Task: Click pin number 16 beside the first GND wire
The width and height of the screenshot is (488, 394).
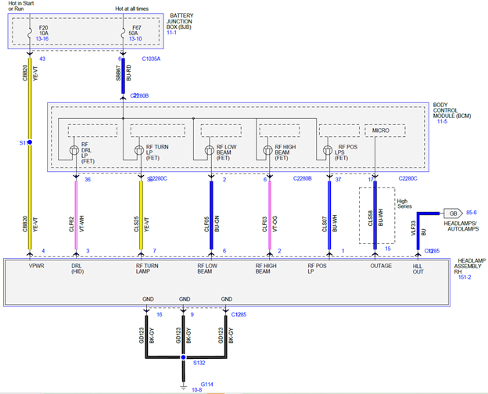Action: [160, 314]
